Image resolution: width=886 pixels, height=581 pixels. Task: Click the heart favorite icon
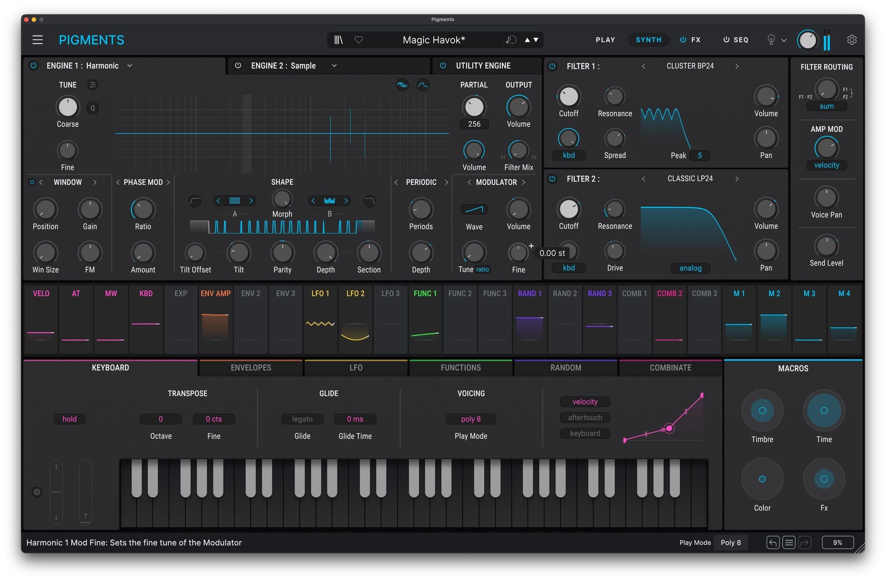pos(359,40)
